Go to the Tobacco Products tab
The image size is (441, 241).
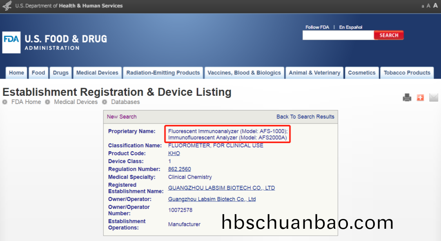(407, 73)
